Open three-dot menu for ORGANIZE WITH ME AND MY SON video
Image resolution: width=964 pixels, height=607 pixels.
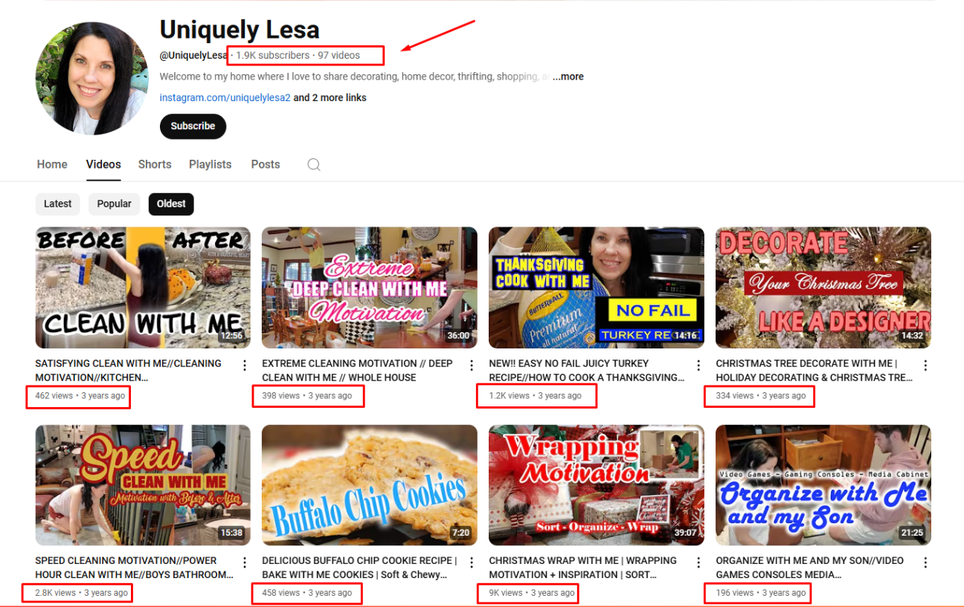pyautogui.click(x=925, y=562)
